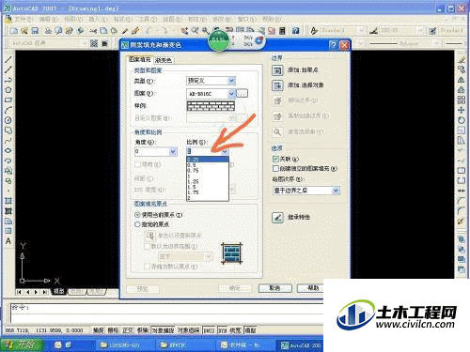The height and width of the screenshot is (352, 470).
Task: Select the Hatch tool in the Draw toolbar
Action: 8,201
